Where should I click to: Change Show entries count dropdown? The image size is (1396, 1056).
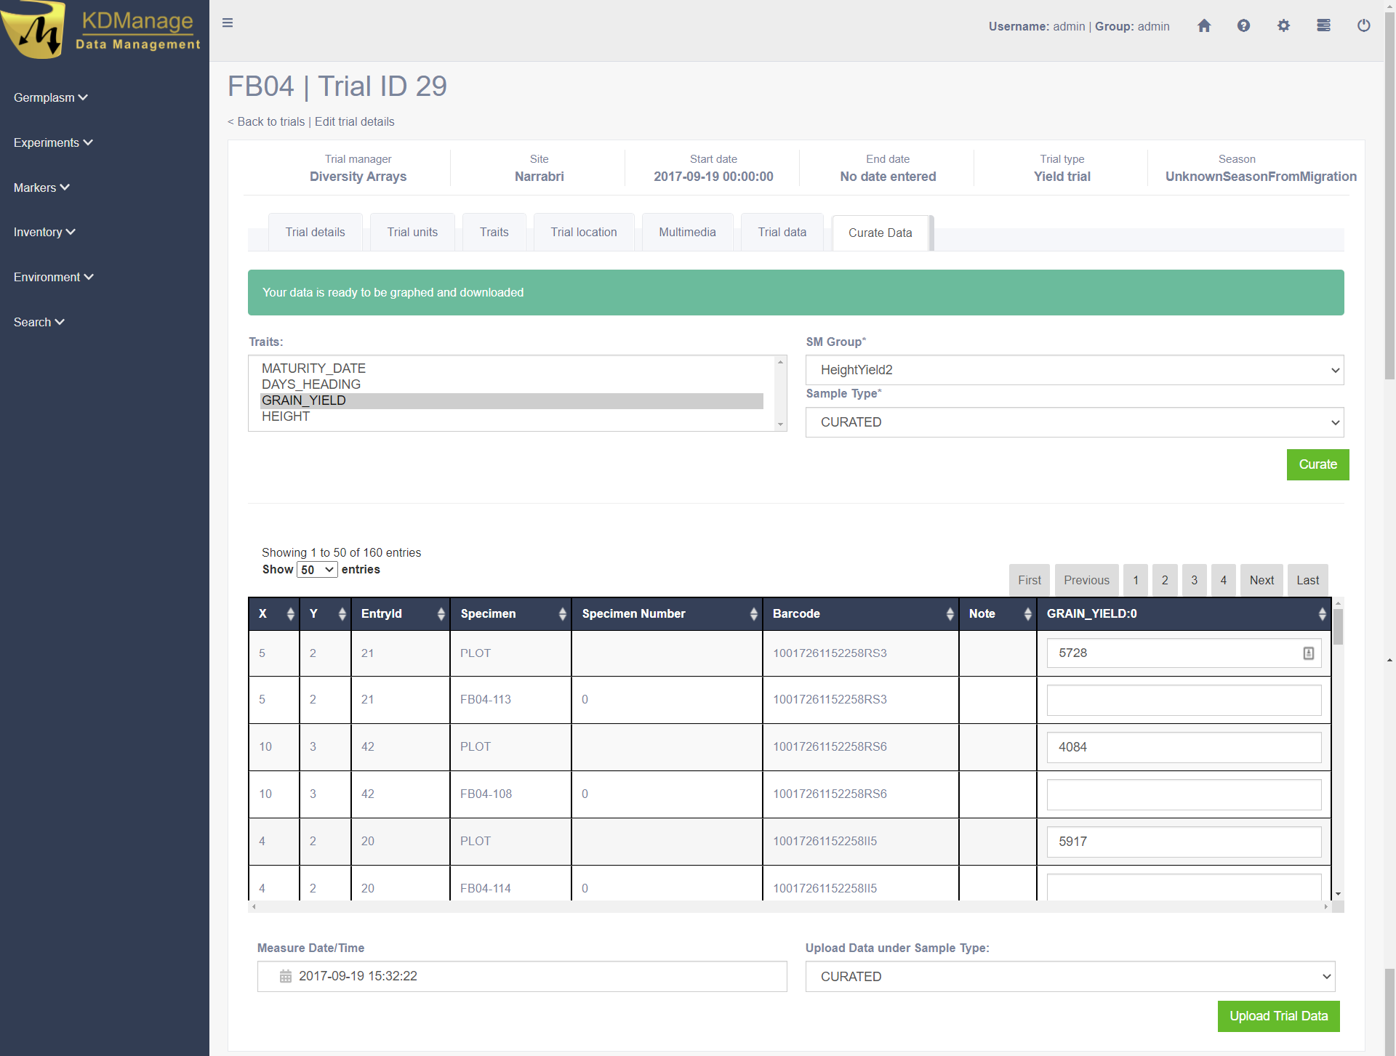[x=317, y=570]
